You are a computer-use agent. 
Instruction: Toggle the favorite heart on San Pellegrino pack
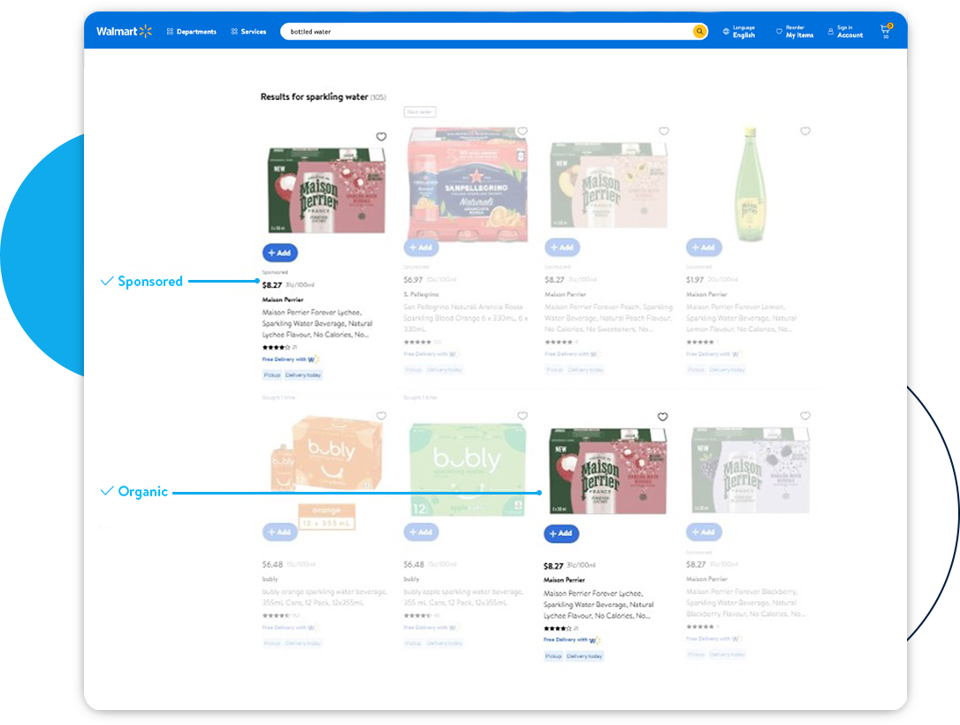(522, 132)
